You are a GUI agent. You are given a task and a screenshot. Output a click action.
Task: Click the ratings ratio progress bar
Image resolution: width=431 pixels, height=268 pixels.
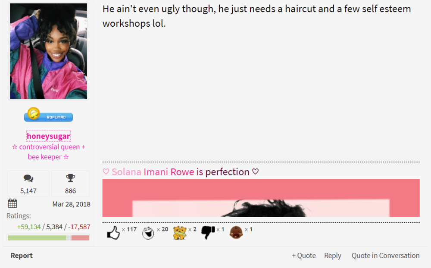[x=48, y=238]
